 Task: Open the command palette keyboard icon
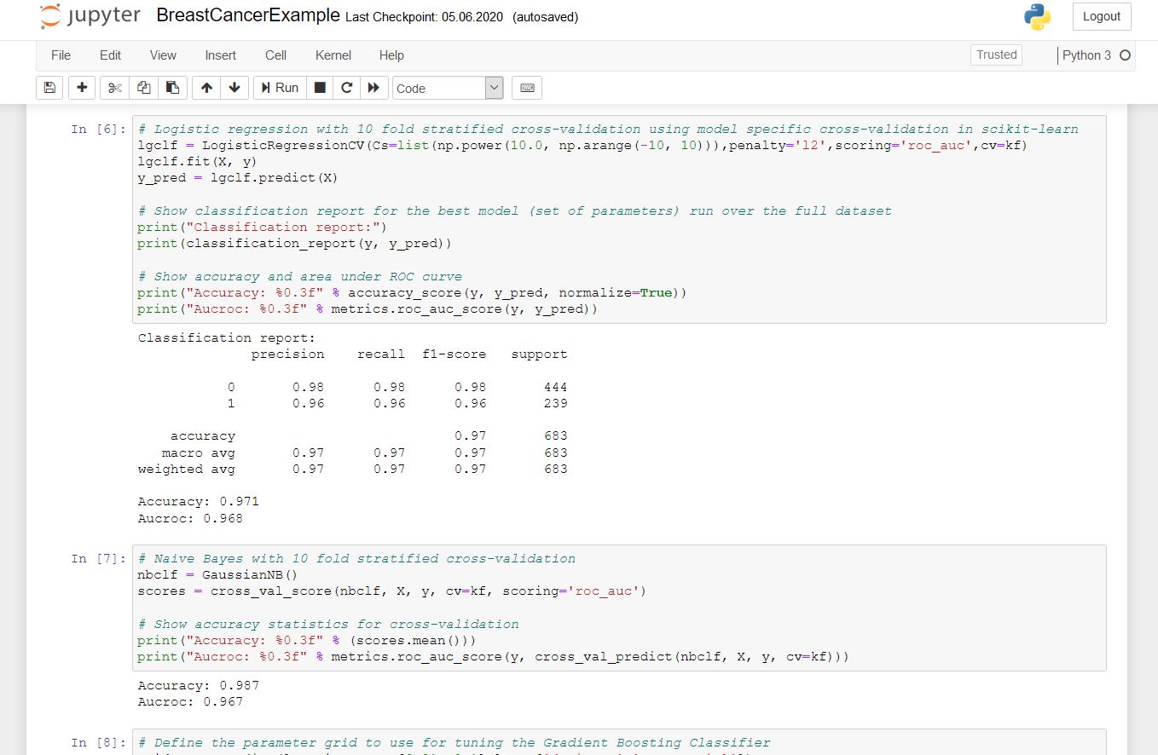(527, 88)
